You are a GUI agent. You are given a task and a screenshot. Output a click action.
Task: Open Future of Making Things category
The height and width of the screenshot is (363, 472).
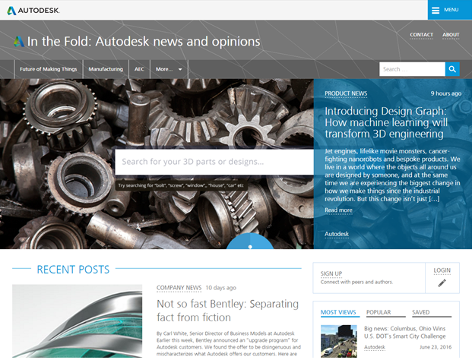48,69
